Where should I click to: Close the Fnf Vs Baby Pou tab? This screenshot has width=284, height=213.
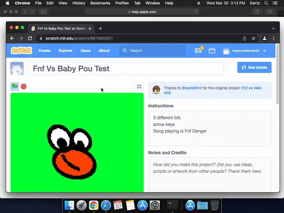(90, 29)
